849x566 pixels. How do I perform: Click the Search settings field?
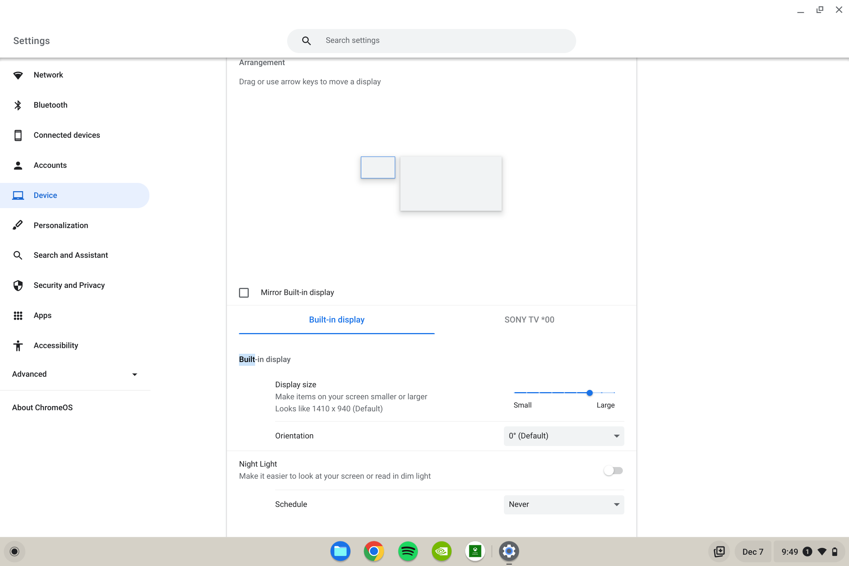[x=431, y=40]
